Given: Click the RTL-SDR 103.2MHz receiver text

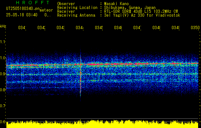Looking at the screenshot, I should pos(141,12).
